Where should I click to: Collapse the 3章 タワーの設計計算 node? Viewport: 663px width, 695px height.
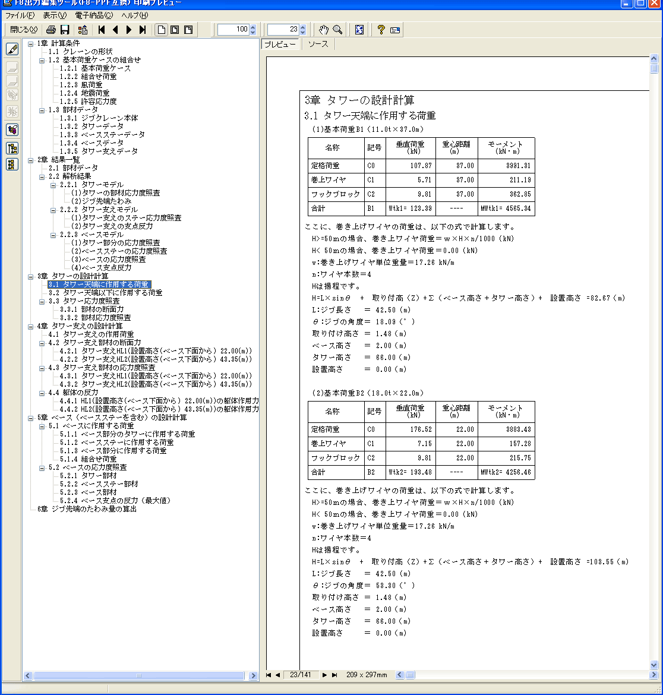tap(30, 277)
